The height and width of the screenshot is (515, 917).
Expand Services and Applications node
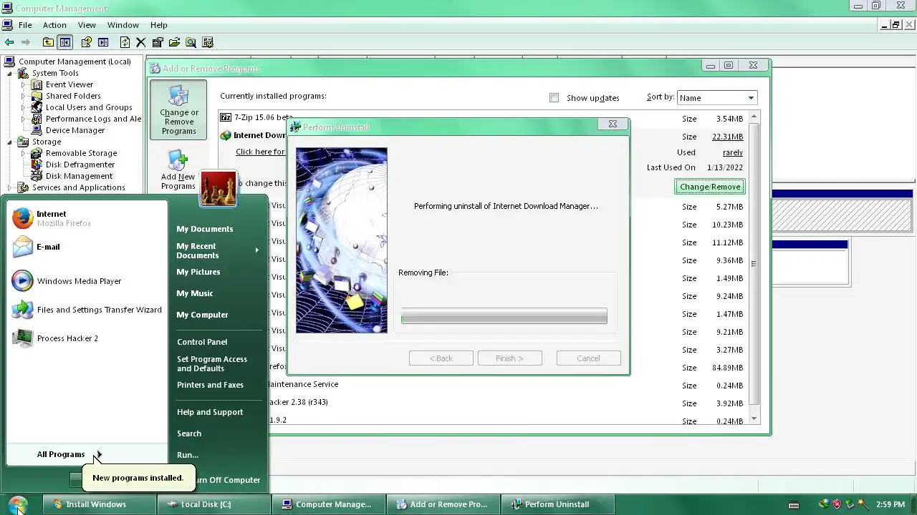tap(10, 187)
